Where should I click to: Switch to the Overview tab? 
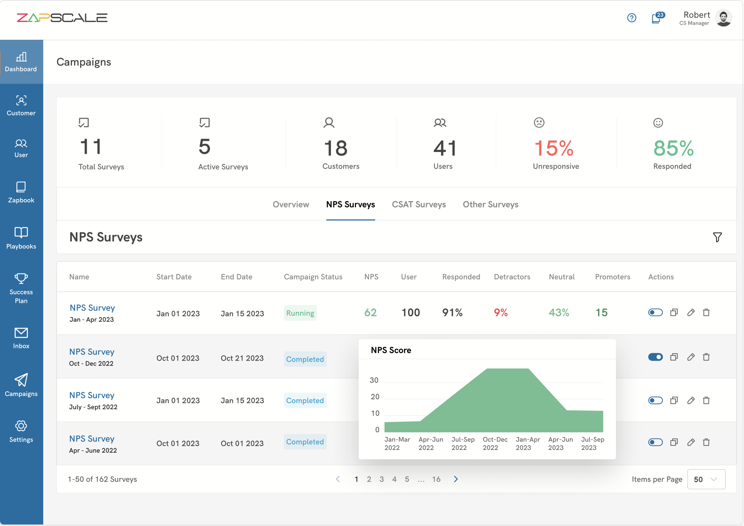point(291,205)
